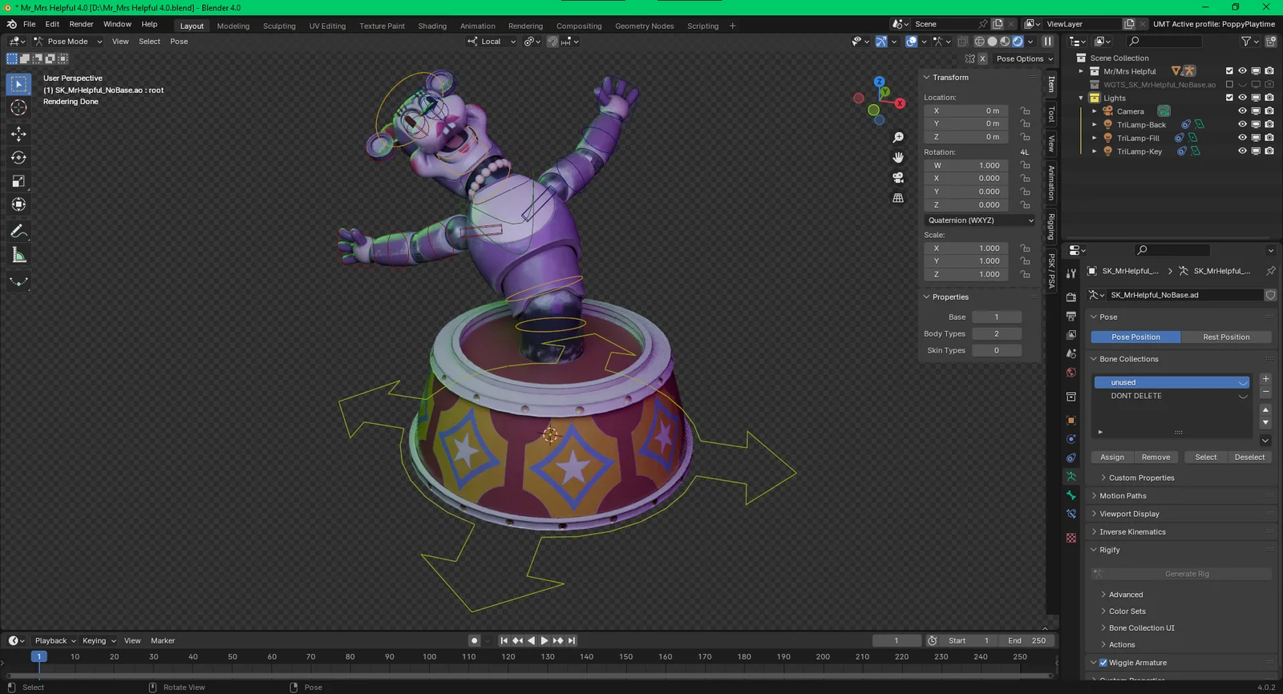Open the Quaternion (WXYZ) rotation mode dropdown
The width and height of the screenshot is (1283, 694).
tap(980, 220)
